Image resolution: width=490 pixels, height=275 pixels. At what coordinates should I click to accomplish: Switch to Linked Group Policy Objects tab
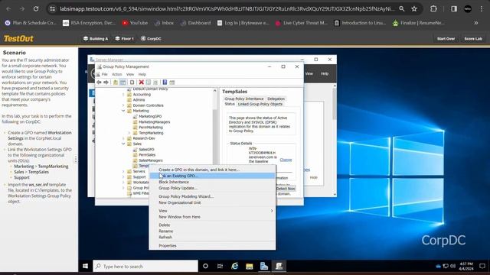click(x=260, y=104)
